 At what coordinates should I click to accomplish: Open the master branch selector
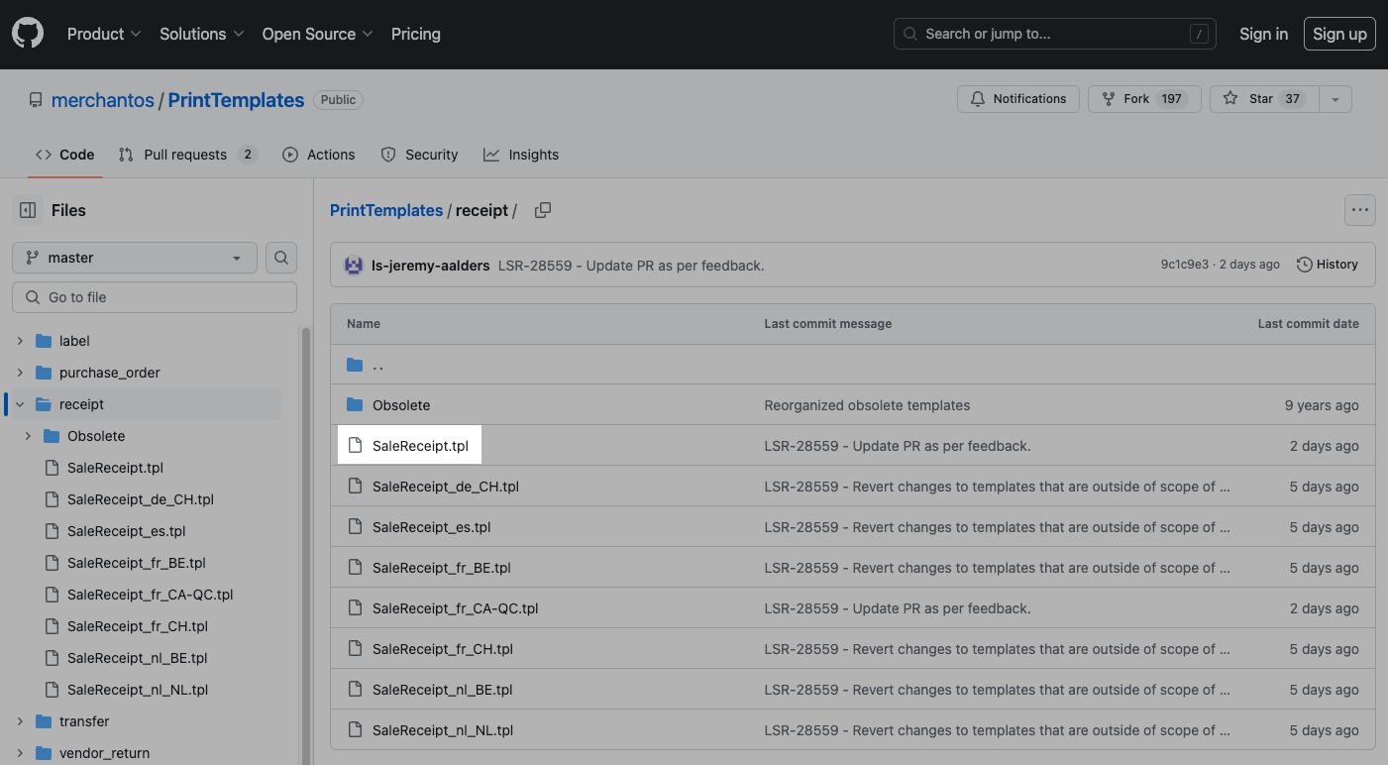tap(135, 258)
